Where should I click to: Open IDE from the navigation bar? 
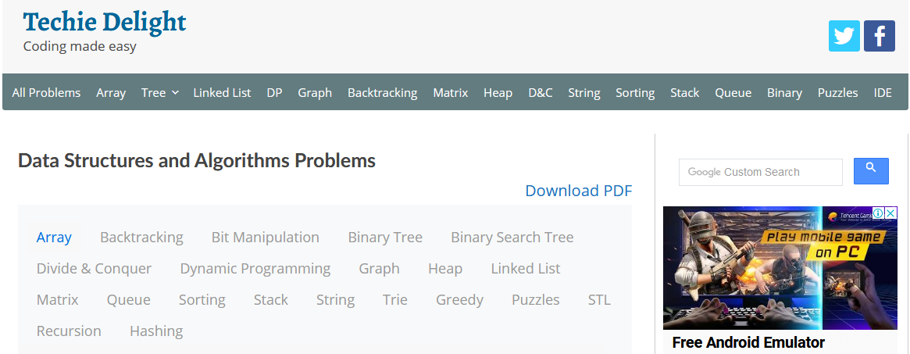883,92
